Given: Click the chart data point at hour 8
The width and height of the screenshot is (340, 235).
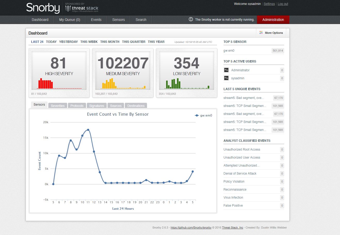Looking at the screenshot, I should click(71, 140).
